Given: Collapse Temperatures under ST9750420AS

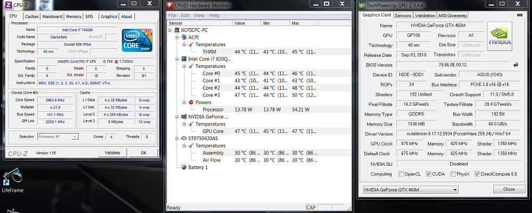Looking at the screenshot, I should [184, 146].
